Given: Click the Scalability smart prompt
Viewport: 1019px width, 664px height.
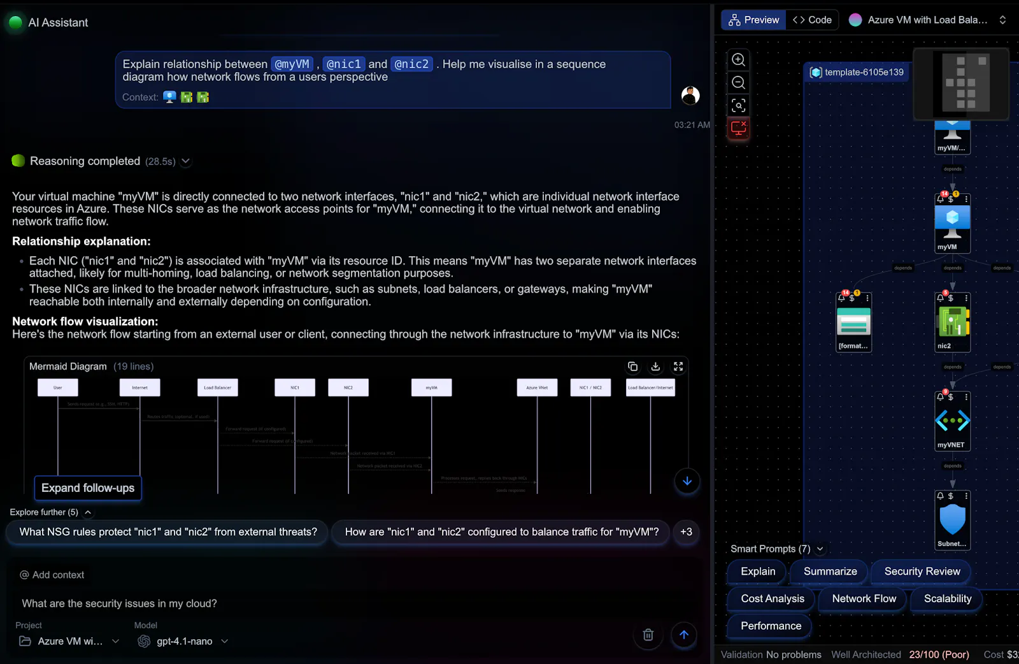Looking at the screenshot, I should pos(948,599).
